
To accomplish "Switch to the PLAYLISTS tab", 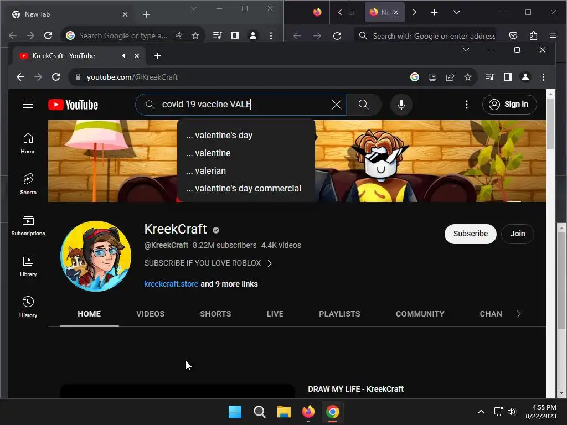I will pyautogui.click(x=339, y=314).
